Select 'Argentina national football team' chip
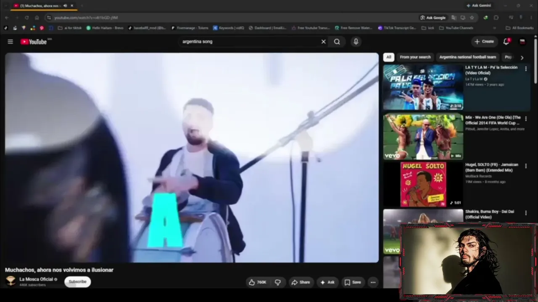 468,57
